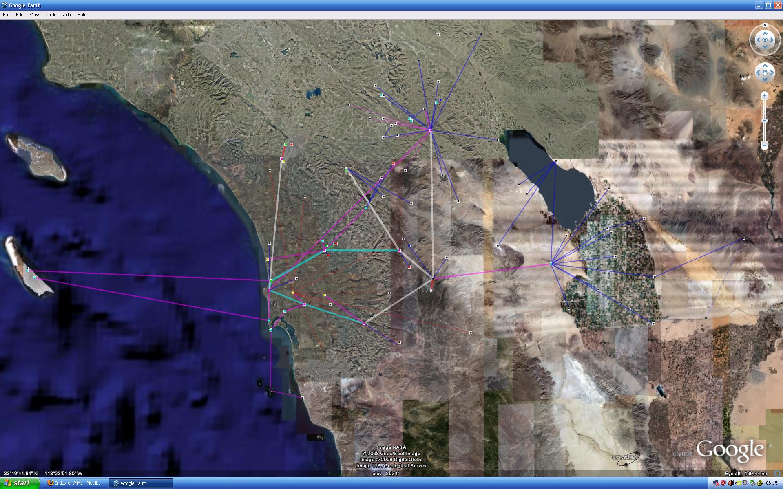
Task: Click the move-up arrow on the hand joystick
Action: 765,66
